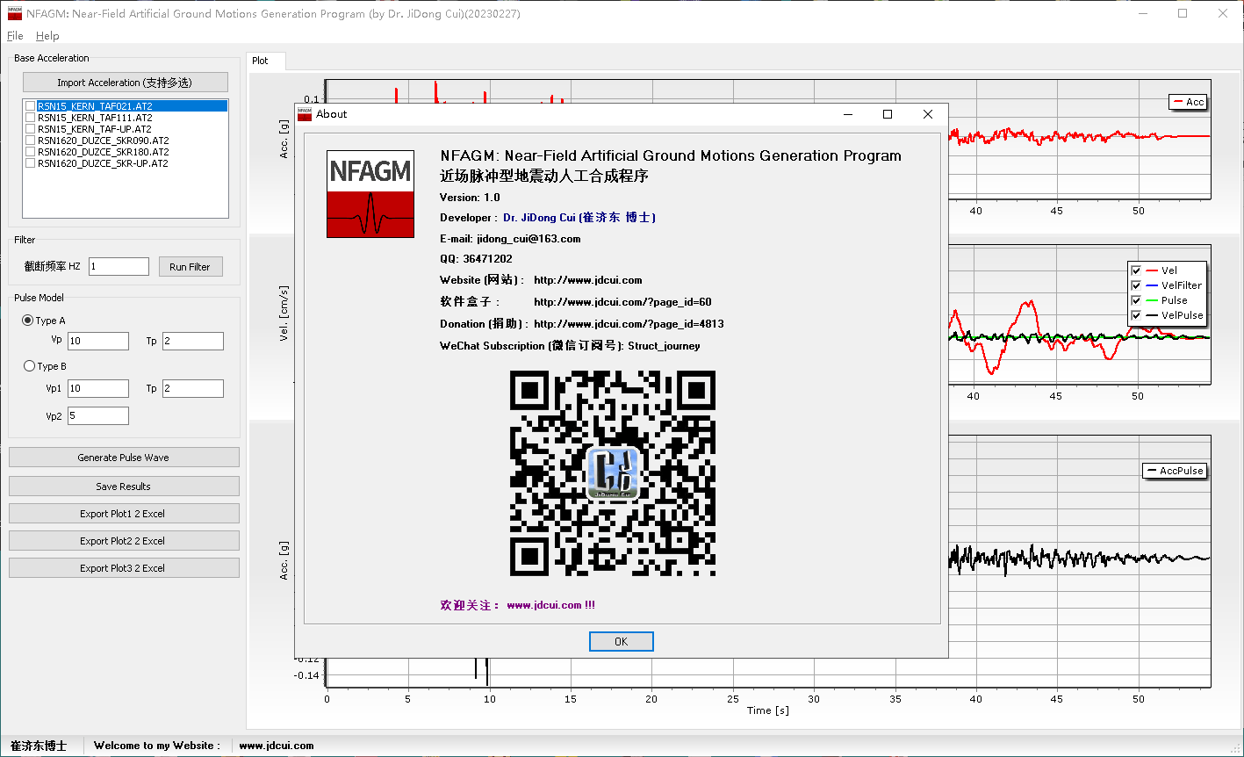Toggle Vel series checkbox in legend
The width and height of the screenshot is (1244, 757).
point(1136,270)
